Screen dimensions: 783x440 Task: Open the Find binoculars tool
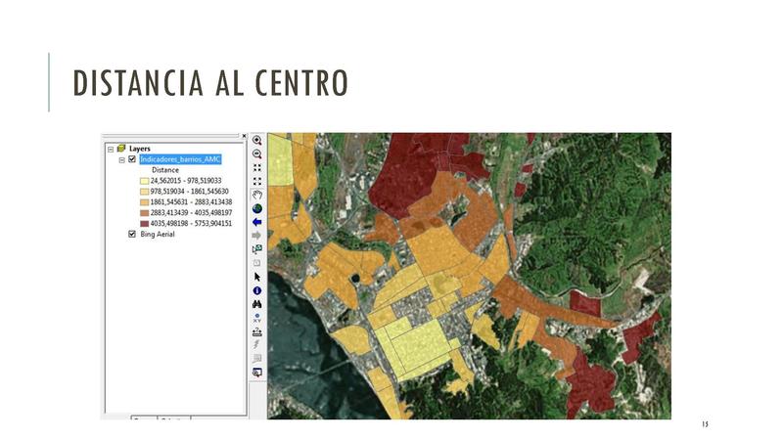pyautogui.click(x=257, y=304)
